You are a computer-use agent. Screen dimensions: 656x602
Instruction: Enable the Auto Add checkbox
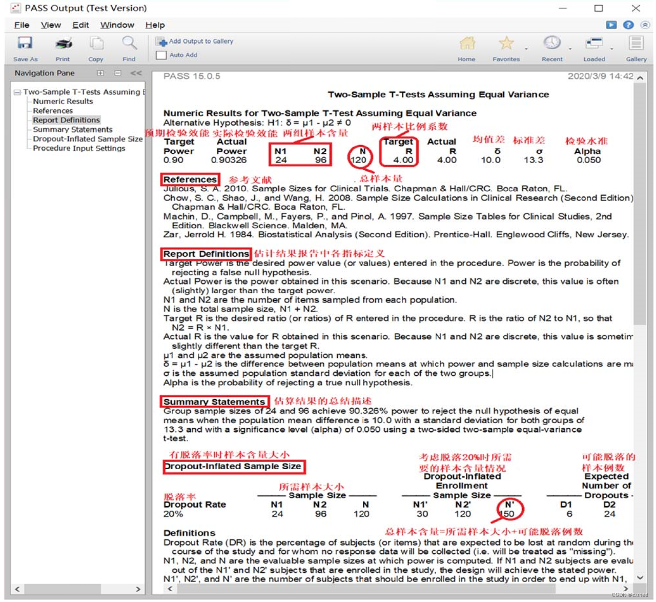coord(161,55)
